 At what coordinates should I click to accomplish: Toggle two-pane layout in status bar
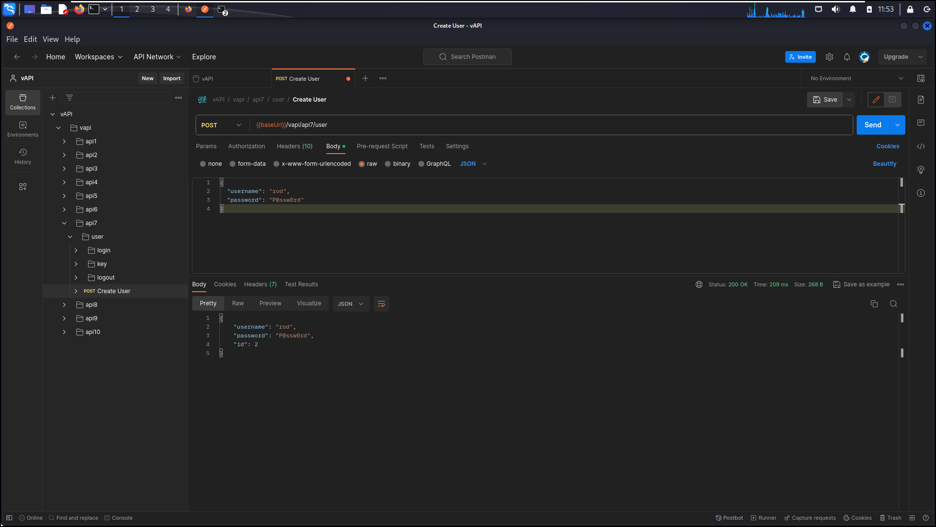912,518
